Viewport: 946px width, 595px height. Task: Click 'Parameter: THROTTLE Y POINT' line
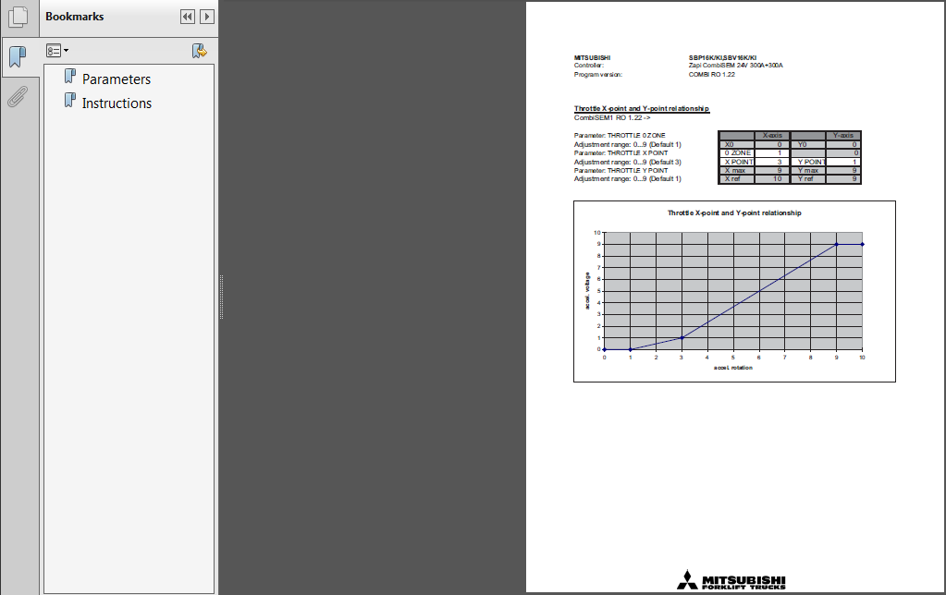[620, 171]
